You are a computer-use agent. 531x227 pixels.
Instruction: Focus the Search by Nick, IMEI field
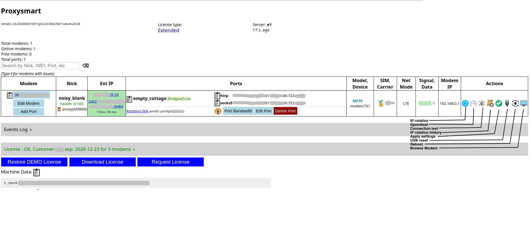40,66
